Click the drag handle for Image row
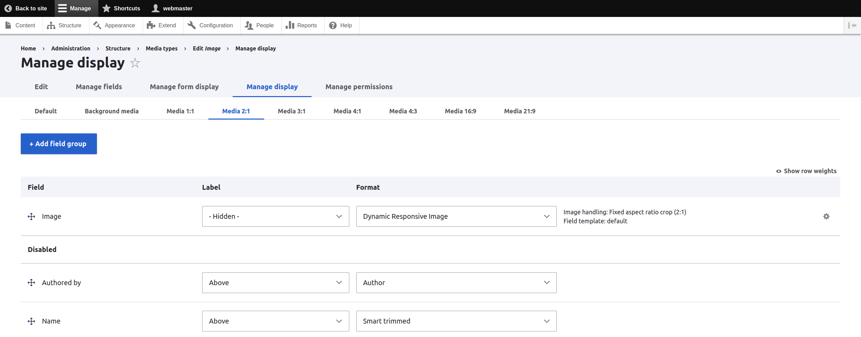This screenshot has height=337, width=861. [32, 216]
